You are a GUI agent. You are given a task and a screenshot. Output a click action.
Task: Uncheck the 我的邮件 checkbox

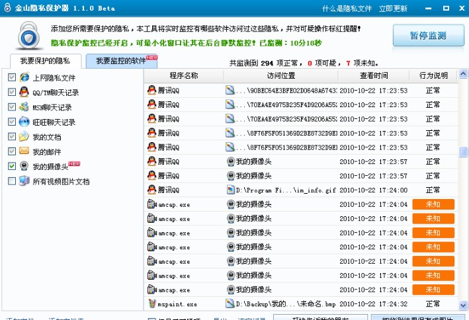click(12, 151)
